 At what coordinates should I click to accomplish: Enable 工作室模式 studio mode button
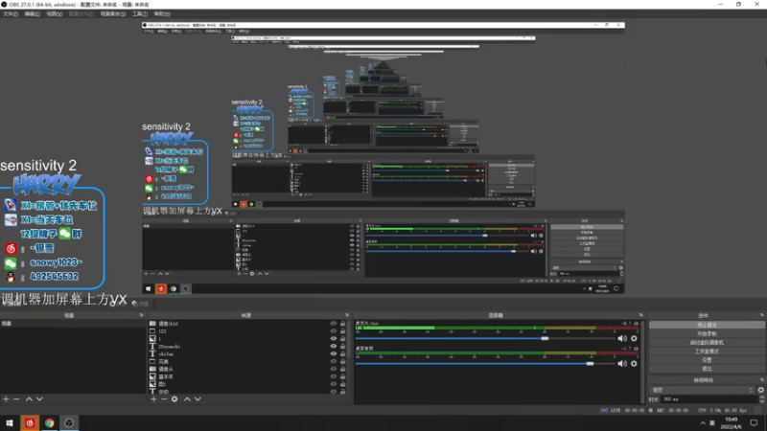coord(707,352)
